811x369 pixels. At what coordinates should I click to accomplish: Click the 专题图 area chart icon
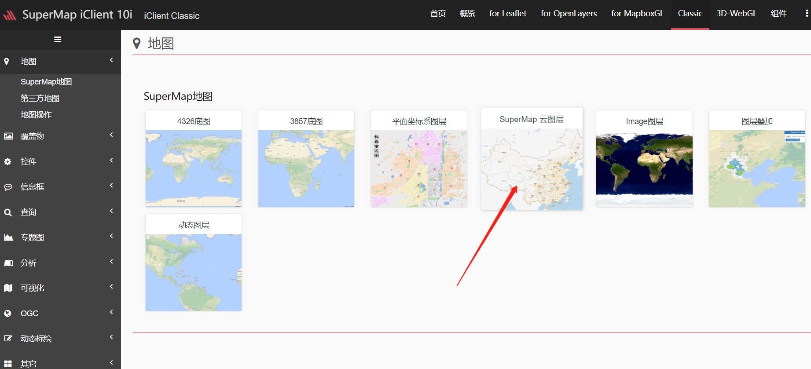click(x=8, y=237)
